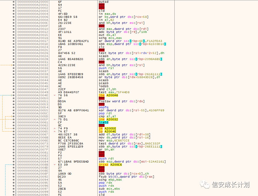The height and width of the screenshot is (196, 258).
Task: Click the jump-up arrow marker beside bytes 74 F9
Action: (x=55, y=128)
